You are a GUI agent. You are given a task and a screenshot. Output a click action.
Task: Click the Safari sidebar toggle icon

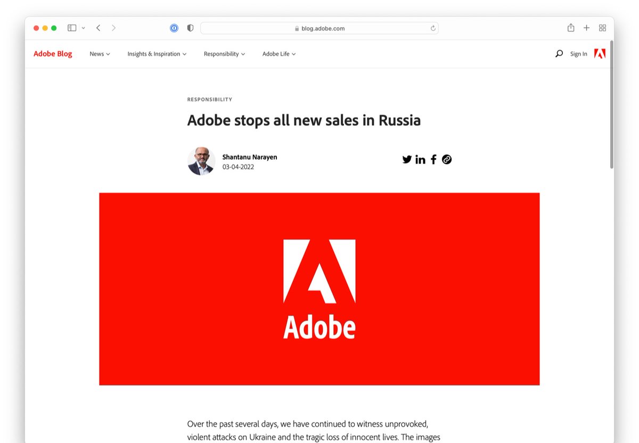pos(72,28)
